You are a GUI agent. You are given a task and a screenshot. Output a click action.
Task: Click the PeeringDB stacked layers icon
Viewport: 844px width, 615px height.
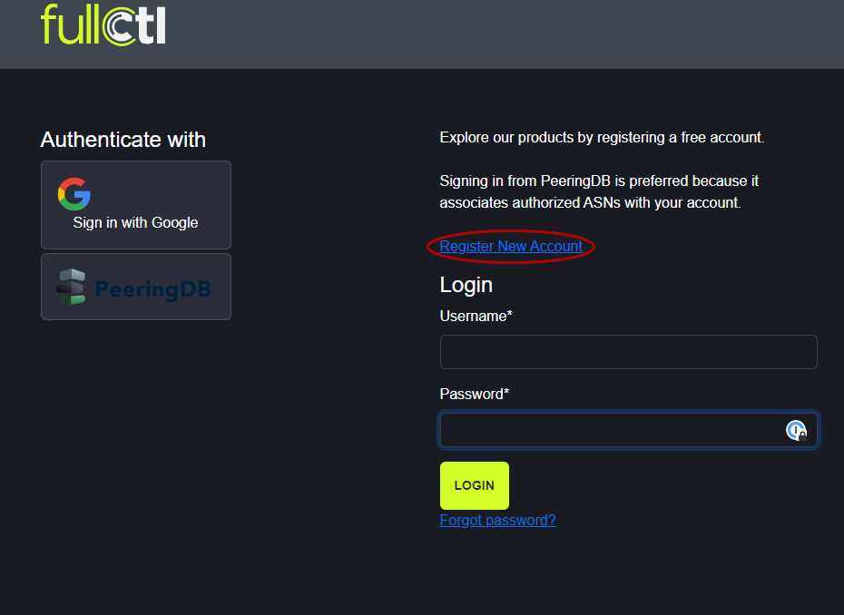[71, 287]
